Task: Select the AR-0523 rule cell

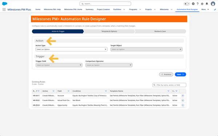Action: coord(36,105)
